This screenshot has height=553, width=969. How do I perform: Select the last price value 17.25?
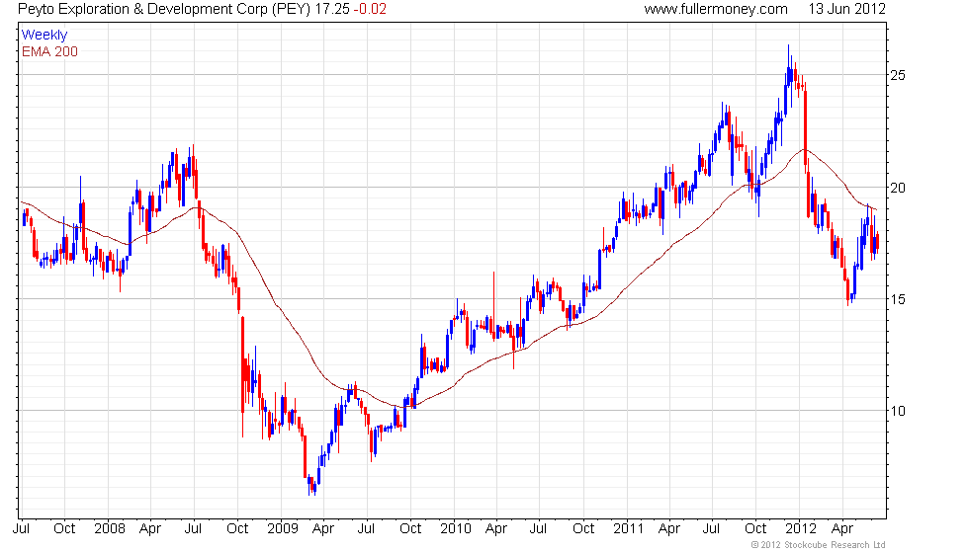pos(332,9)
